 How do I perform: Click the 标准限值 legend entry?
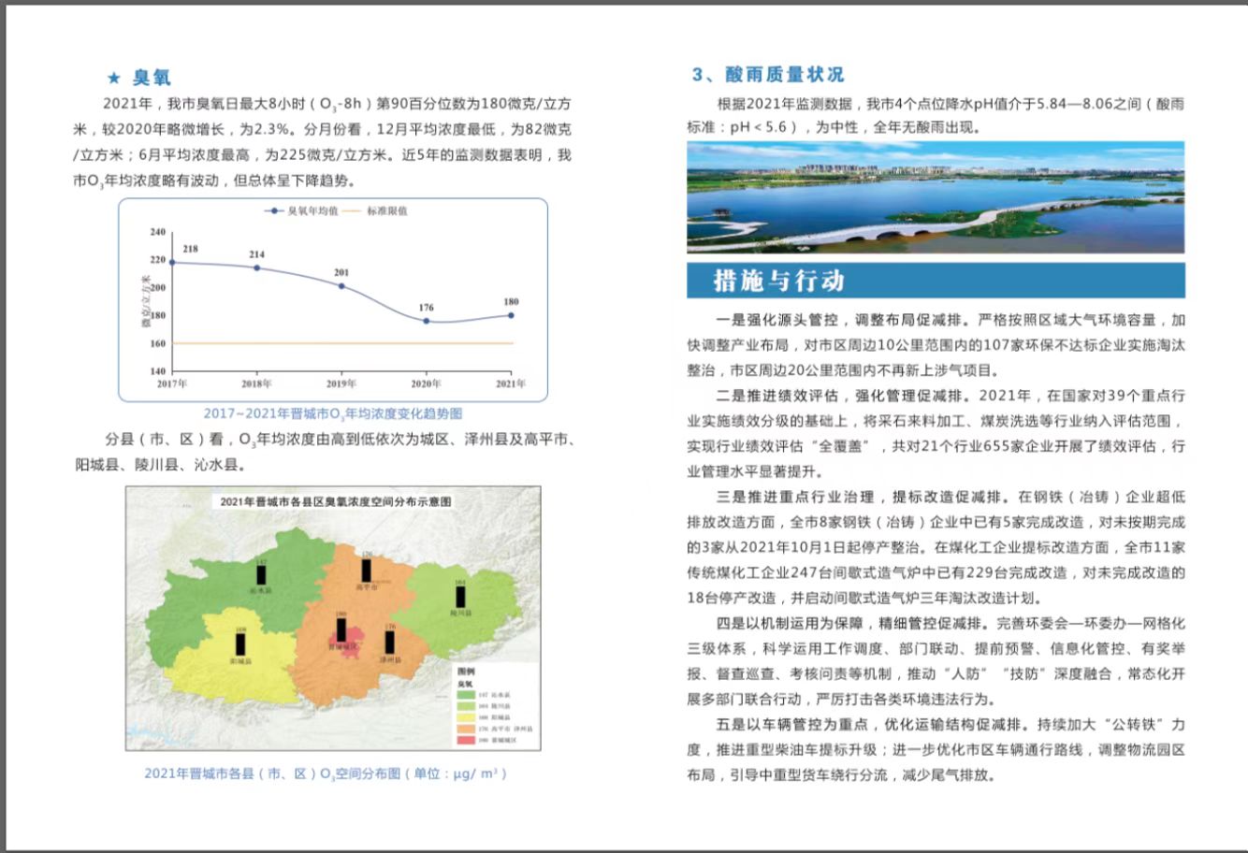[x=376, y=211]
